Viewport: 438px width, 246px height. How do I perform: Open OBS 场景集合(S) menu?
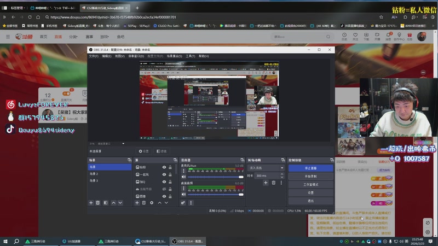pyautogui.click(x=175, y=56)
